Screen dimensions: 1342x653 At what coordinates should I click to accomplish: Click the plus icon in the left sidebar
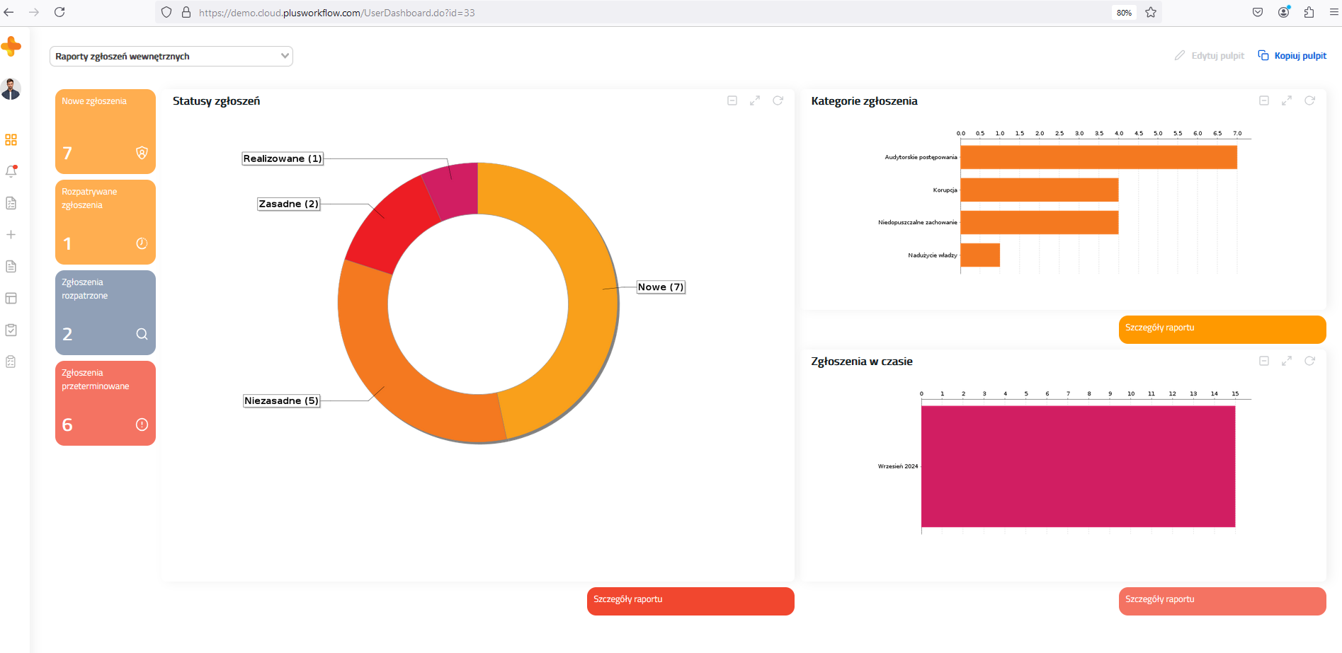[11, 235]
